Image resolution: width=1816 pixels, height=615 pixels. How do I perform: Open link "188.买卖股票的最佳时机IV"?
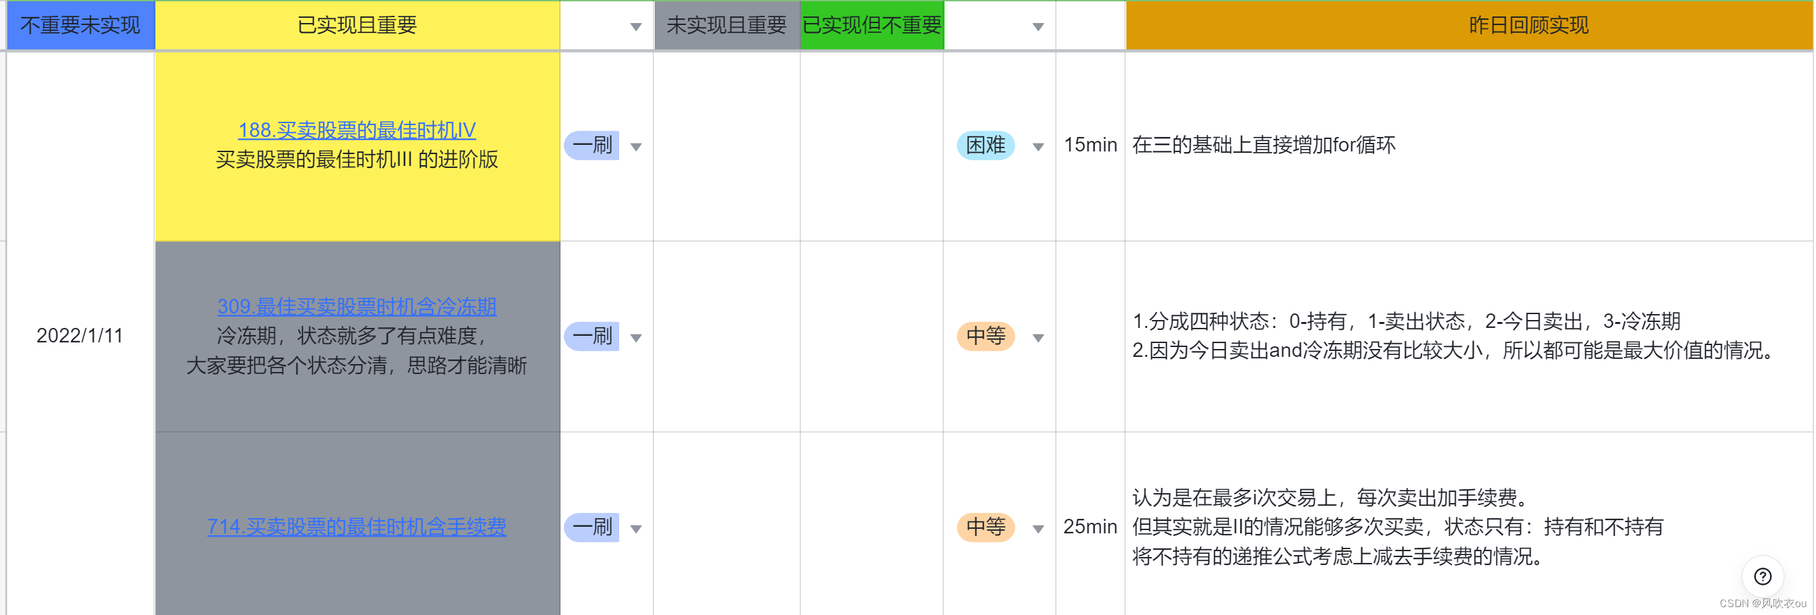click(x=356, y=130)
